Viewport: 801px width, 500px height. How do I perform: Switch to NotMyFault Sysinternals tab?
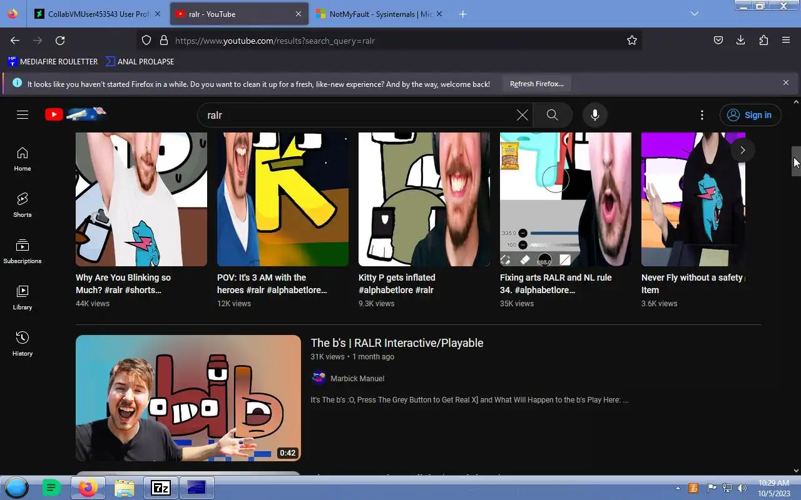380,14
